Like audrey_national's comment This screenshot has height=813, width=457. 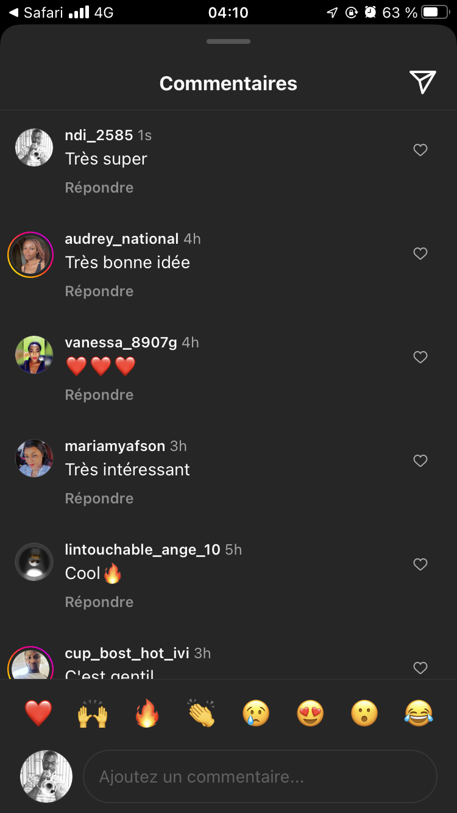[420, 254]
